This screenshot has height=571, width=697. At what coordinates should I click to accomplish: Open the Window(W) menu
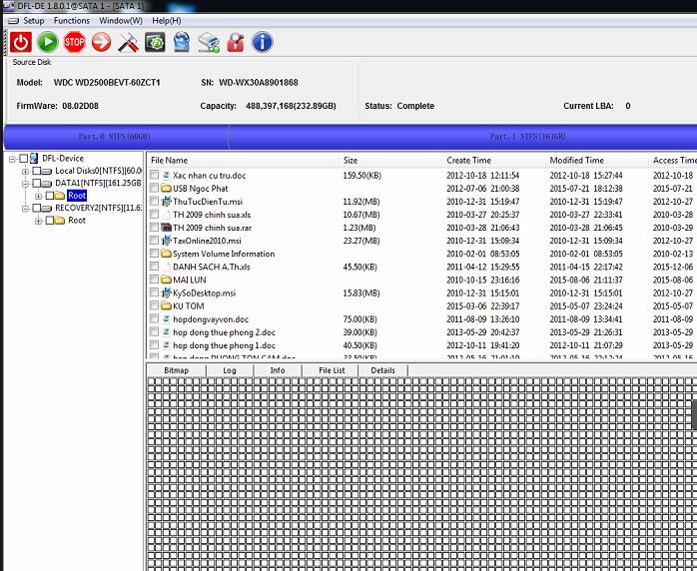point(121,21)
